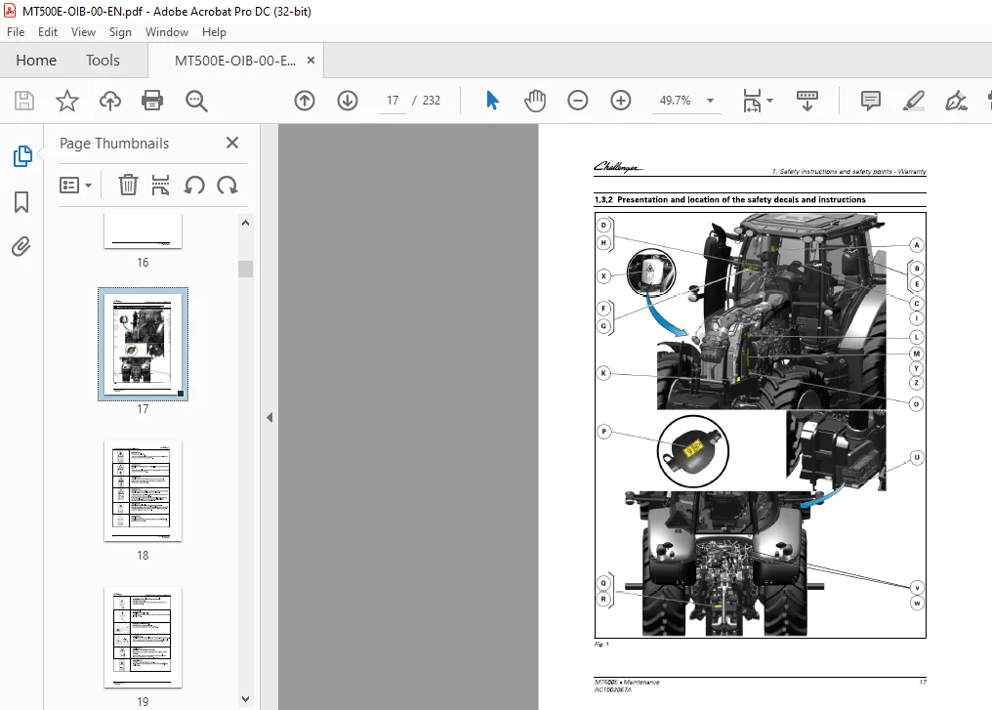Open the Edit menu

click(x=48, y=32)
